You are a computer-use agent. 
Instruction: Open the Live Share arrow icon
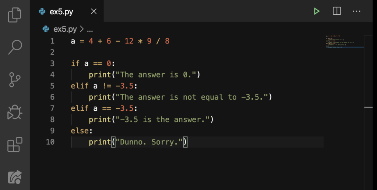(15, 177)
